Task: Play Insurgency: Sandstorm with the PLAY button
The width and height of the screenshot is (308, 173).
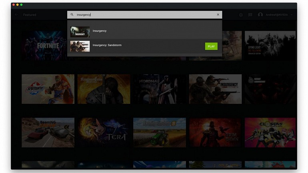Action: [x=211, y=46]
